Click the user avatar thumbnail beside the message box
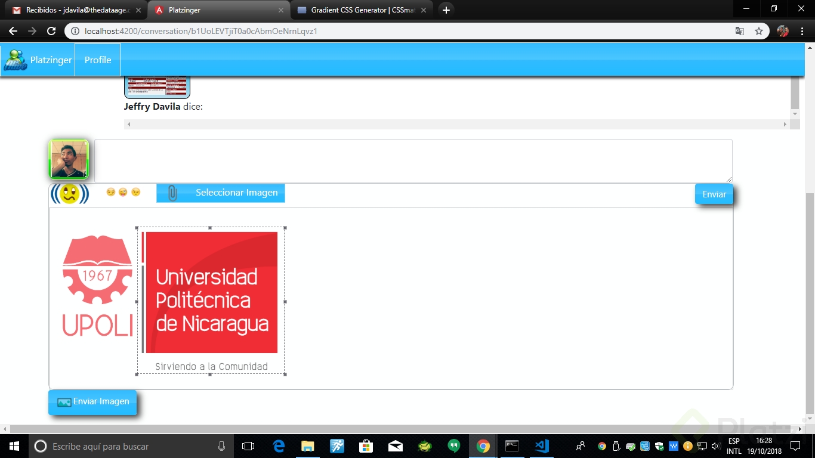Viewport: 815px width, 458px height. point(69,159)
